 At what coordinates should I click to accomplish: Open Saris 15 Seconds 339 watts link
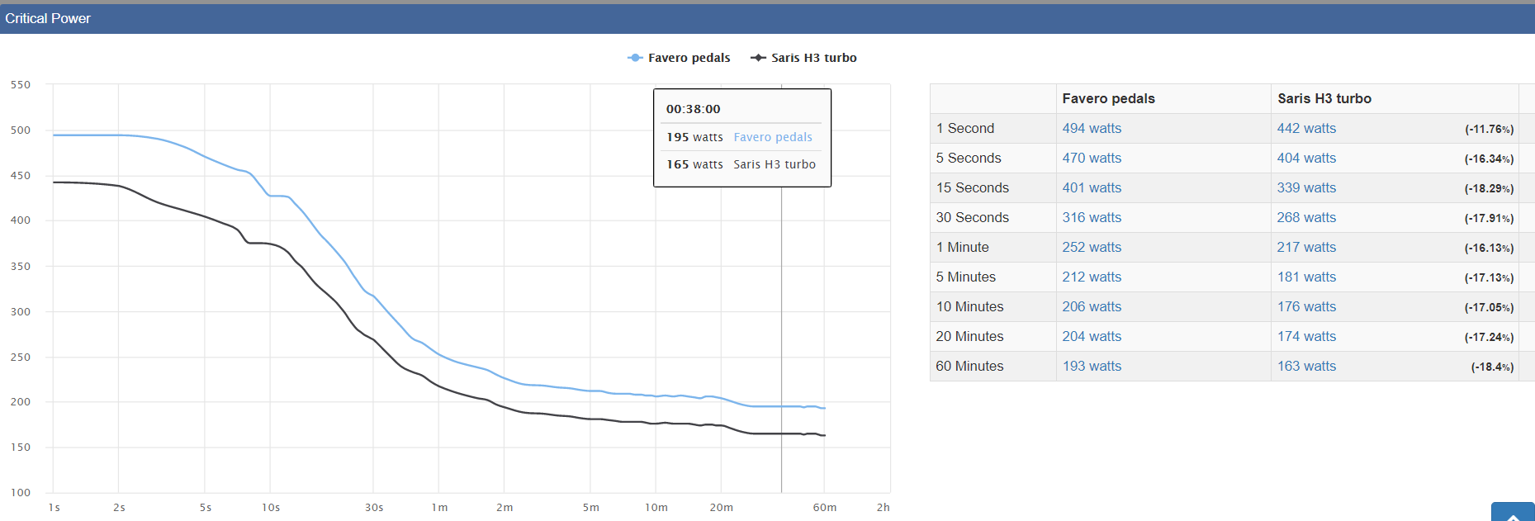[1306, 187]
